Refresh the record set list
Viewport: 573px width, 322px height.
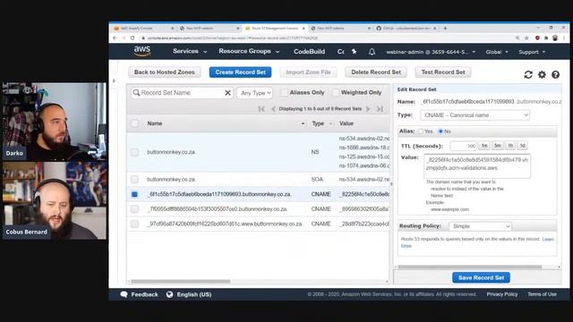point(528,74)
